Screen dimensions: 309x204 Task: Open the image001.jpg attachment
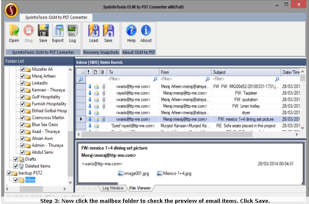[x=133, y=173]
